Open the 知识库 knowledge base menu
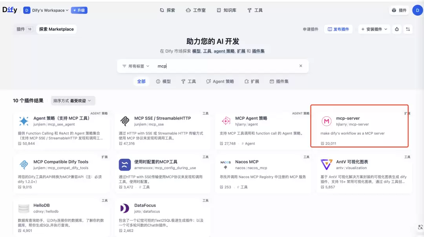Screen dimensions: 424x237 click(227, 10)
